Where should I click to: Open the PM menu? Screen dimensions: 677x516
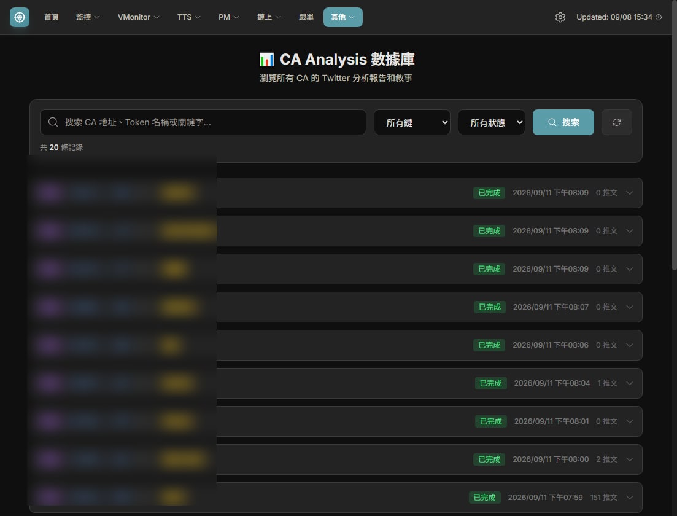click(x=228, y=17)
